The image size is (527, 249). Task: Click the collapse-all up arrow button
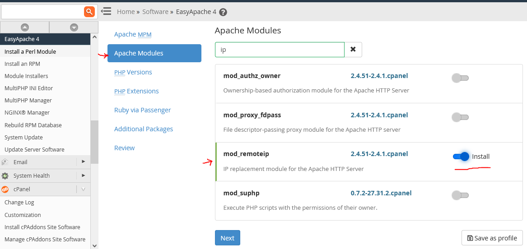25,27
